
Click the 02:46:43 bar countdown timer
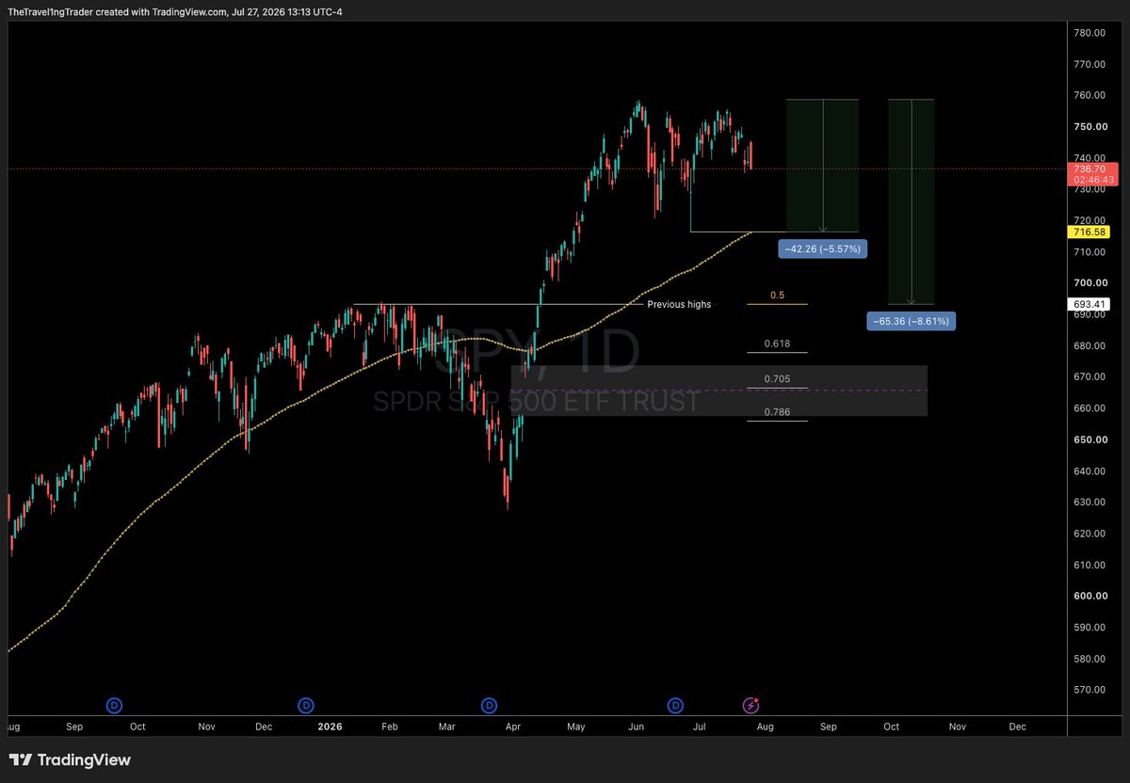click(x=1093, y=179)
